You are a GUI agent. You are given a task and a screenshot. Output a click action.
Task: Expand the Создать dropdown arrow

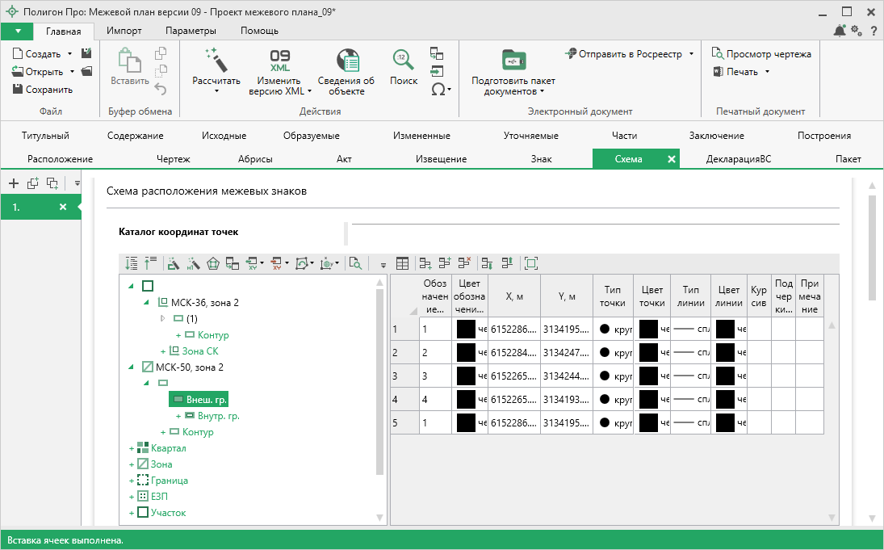tap(70, 54)
